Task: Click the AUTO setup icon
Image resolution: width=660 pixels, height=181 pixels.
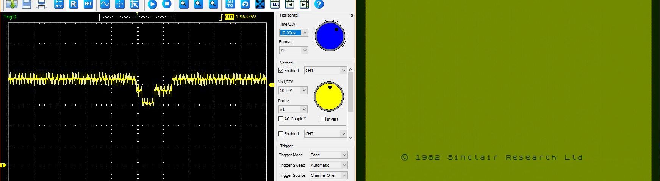Action: pyautogui.click(x=230, y=4)
